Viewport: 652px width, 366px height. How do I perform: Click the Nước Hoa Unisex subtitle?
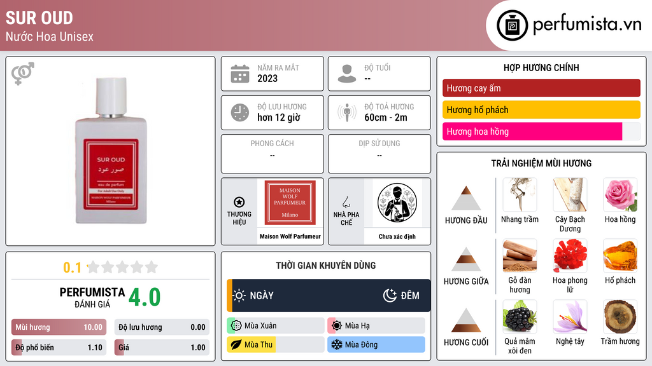(50, 36)
